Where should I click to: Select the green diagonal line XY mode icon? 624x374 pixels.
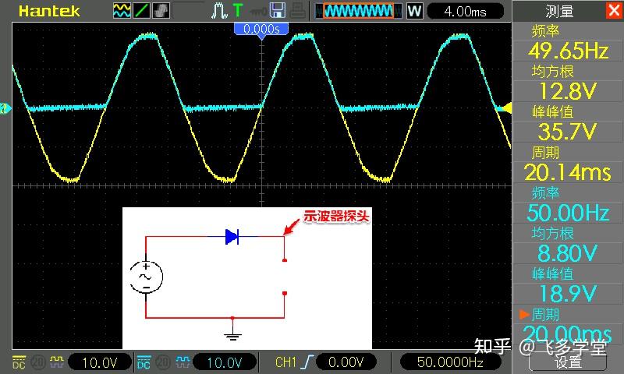(x=141, y=11)
